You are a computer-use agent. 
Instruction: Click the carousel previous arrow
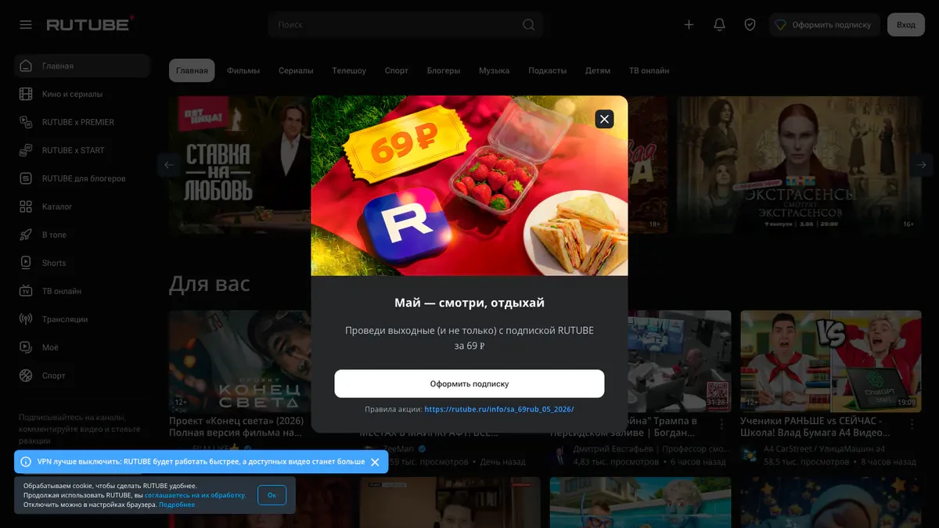tap(169, 165)
